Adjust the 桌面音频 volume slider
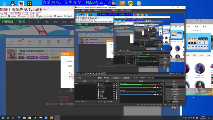213x120 pixels. [138, 94]
